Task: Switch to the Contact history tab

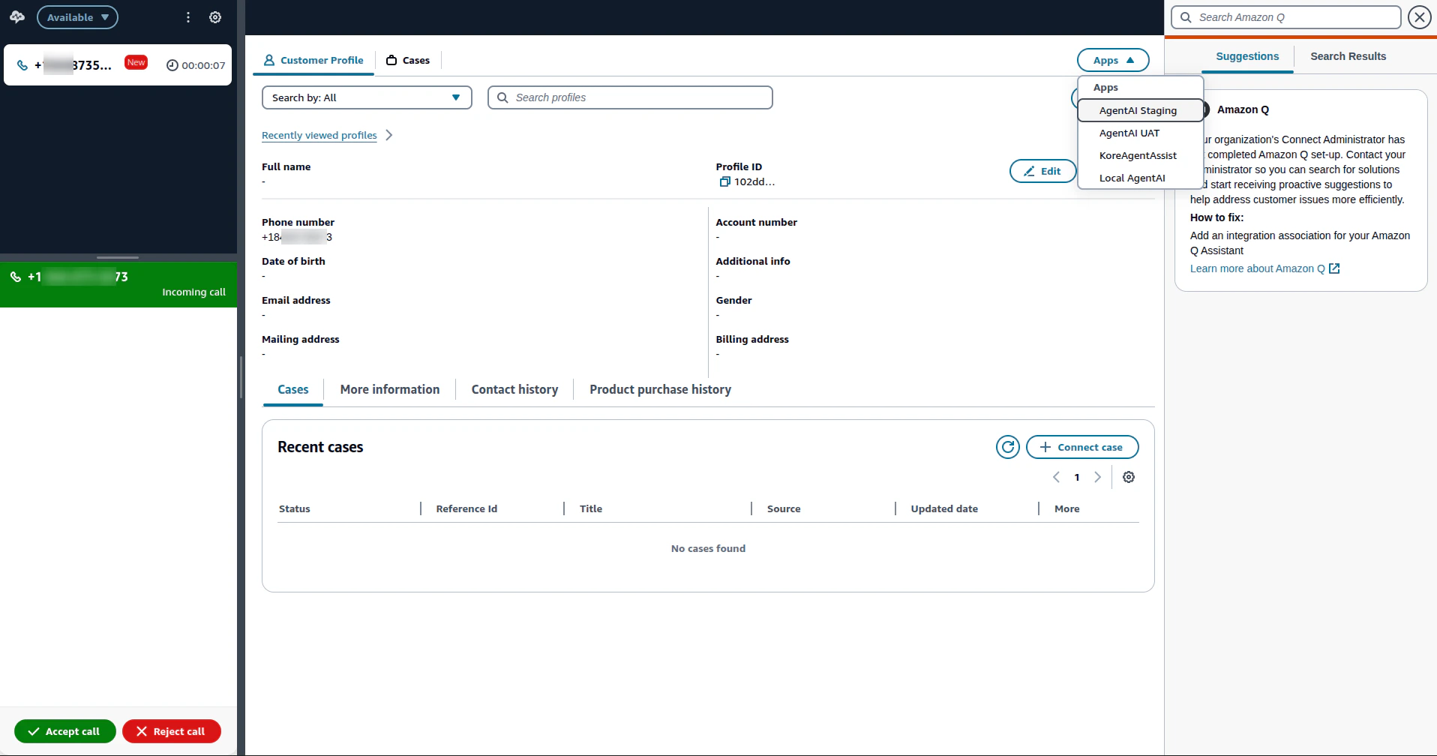Action: click(x=514, y=389)
